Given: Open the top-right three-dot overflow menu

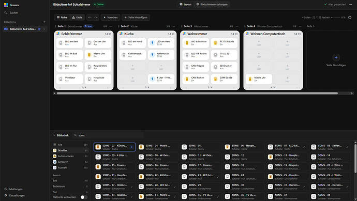Looking at the screenshot, I should (x=351, y=4).
